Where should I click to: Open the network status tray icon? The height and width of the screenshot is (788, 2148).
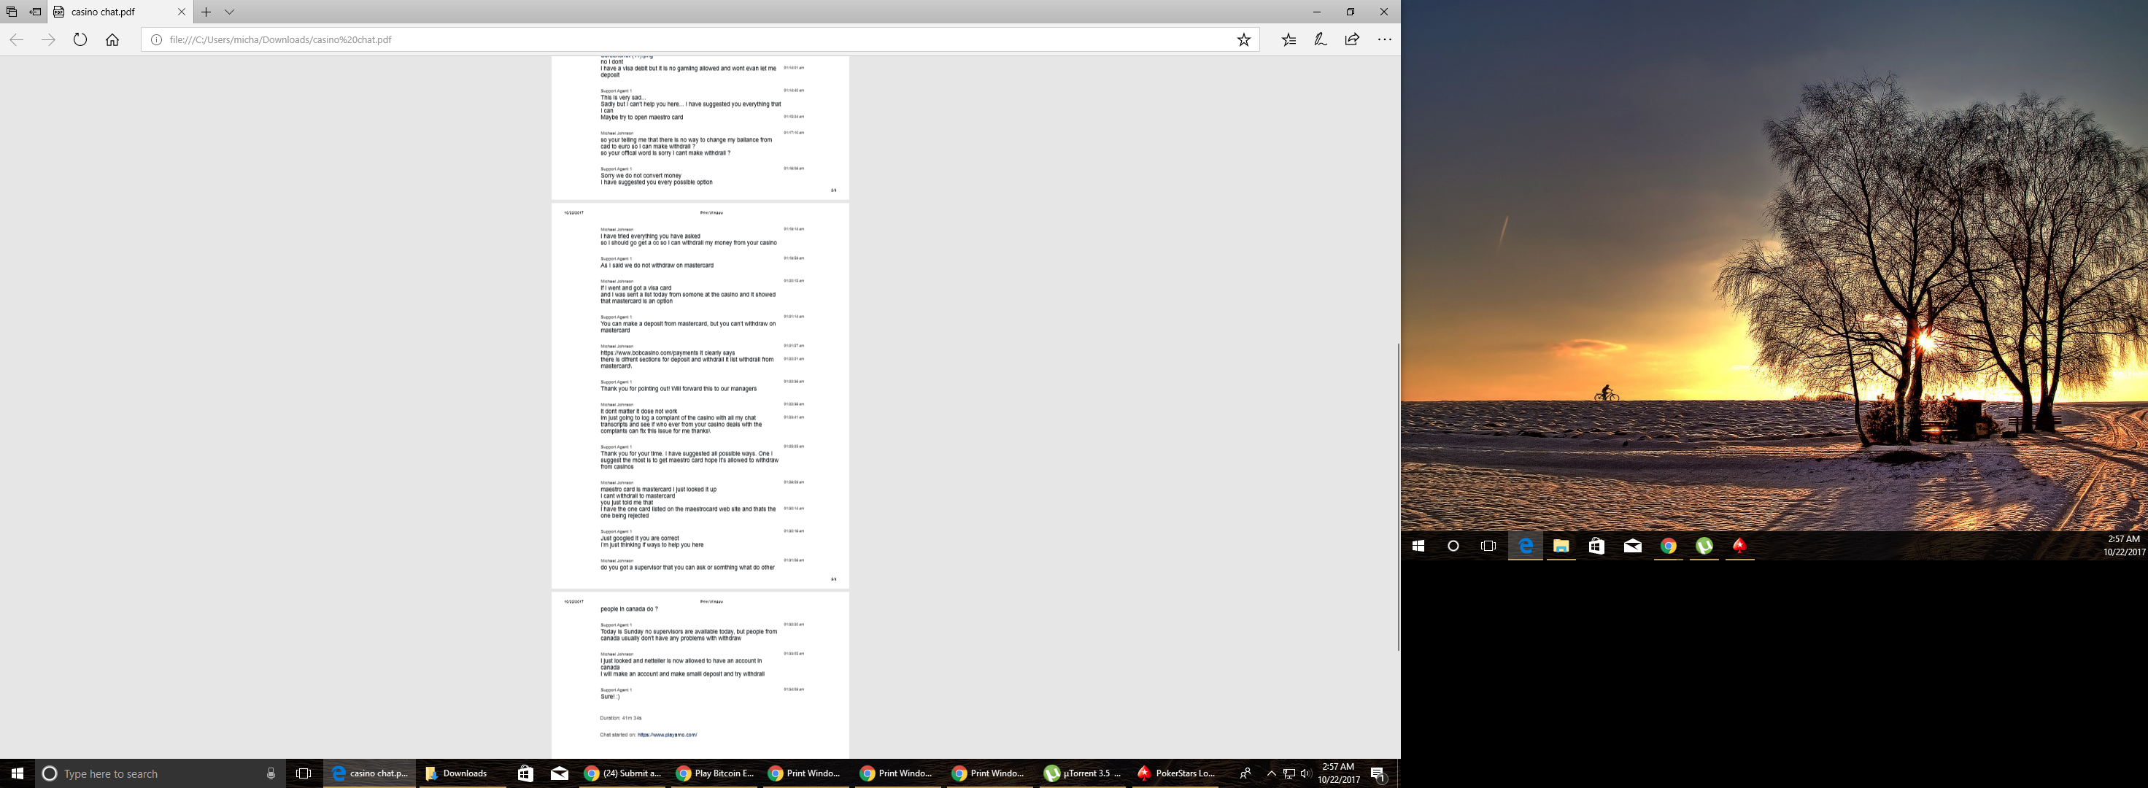(1289, 773)
